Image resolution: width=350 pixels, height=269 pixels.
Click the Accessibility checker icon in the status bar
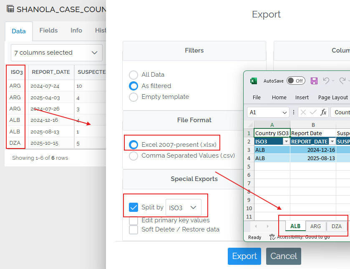click(x=272, y=236)
